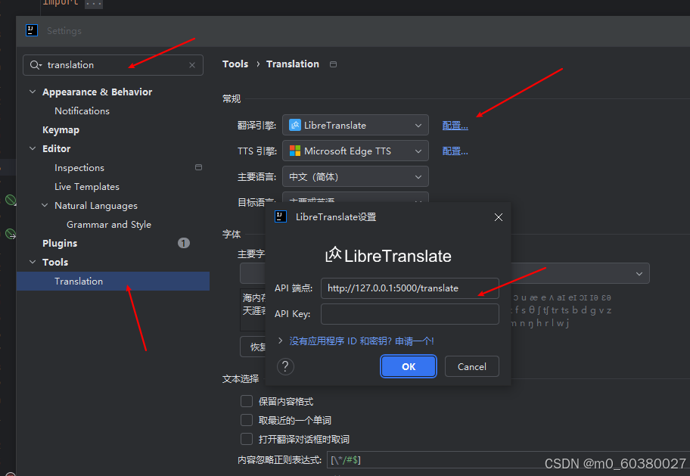The height and width of the screenshot is (476, 690).
Task: Click the Plugins update badge showing 1
Action: 184,243
